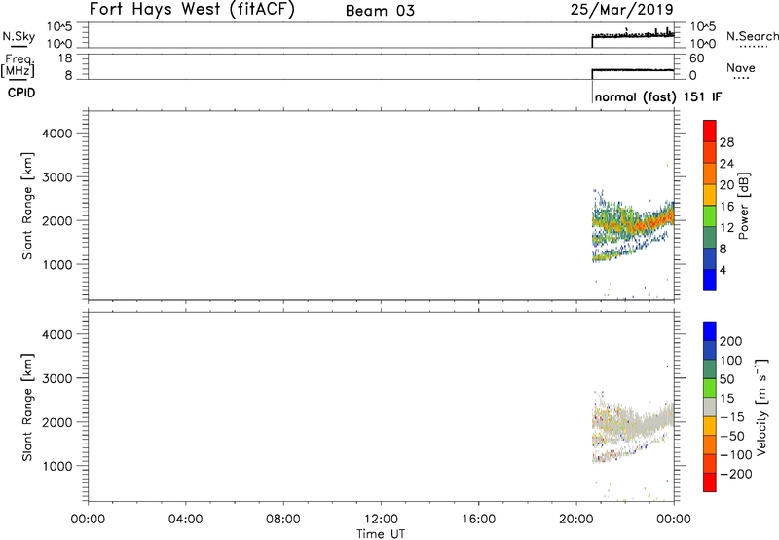This screenshot has width=779, height=540.
Task: Click the 'Velocity [m s⁻¹]' colorbar title
Action: click(761, 406)
